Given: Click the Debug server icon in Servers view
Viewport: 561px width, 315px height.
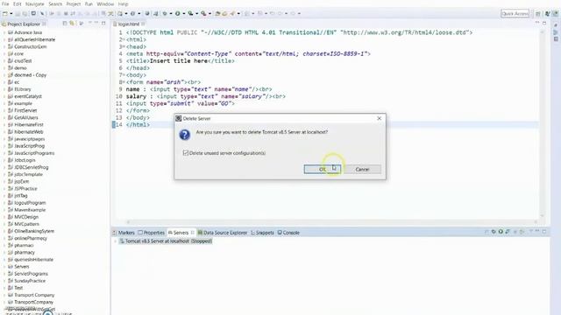Looking at the screenshot, I should (x=494, y=232).
